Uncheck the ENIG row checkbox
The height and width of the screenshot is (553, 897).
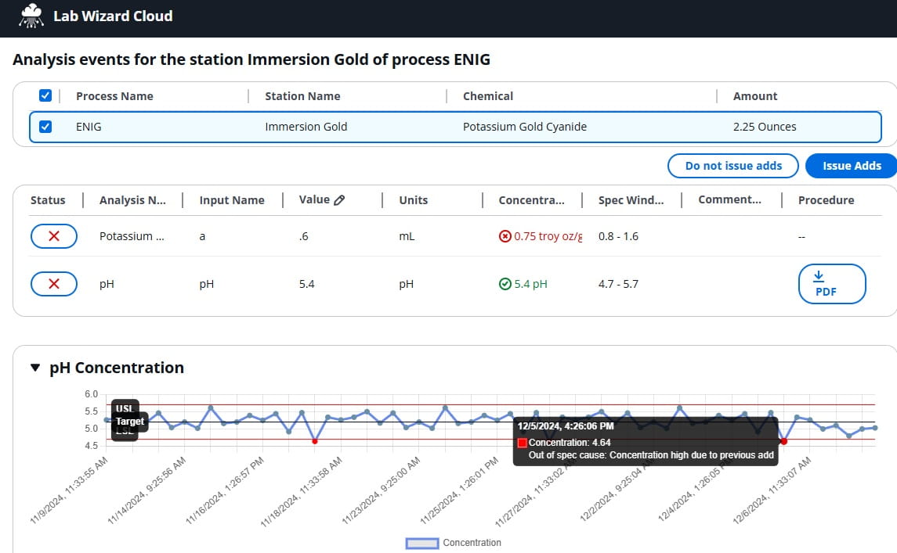[x=45, y=126]
